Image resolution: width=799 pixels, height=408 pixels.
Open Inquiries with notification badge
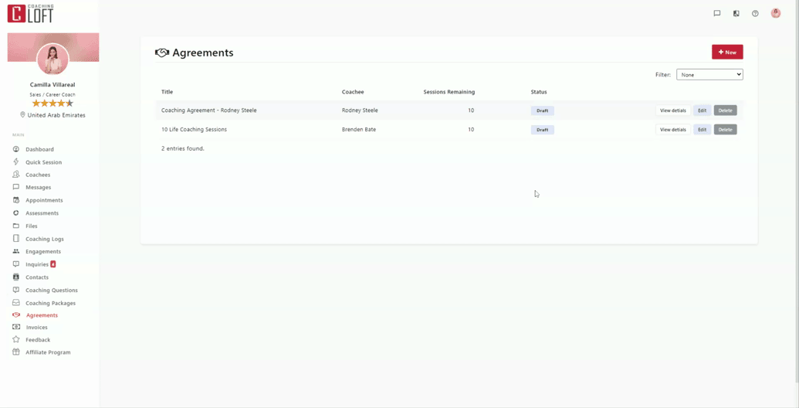click(x=37, y=264)
